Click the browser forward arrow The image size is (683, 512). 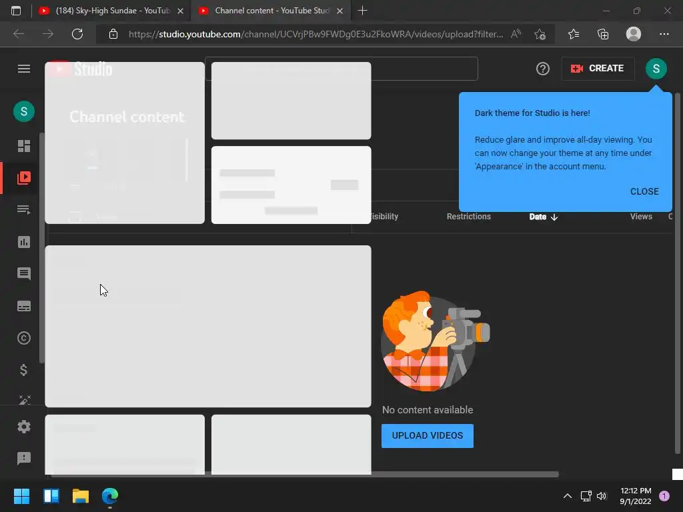click(x=48, y=34)
